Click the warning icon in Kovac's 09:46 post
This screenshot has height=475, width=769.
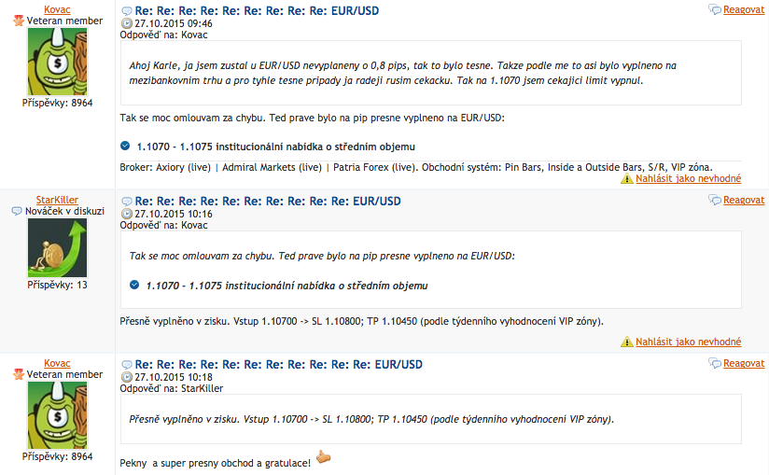pyautogui.click(x=627, y=178)
